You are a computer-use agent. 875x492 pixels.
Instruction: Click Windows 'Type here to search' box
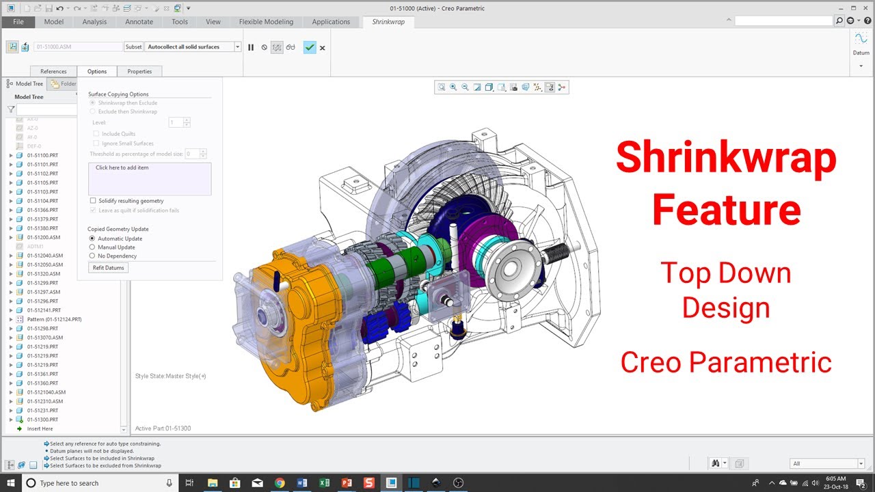(99, 483)
